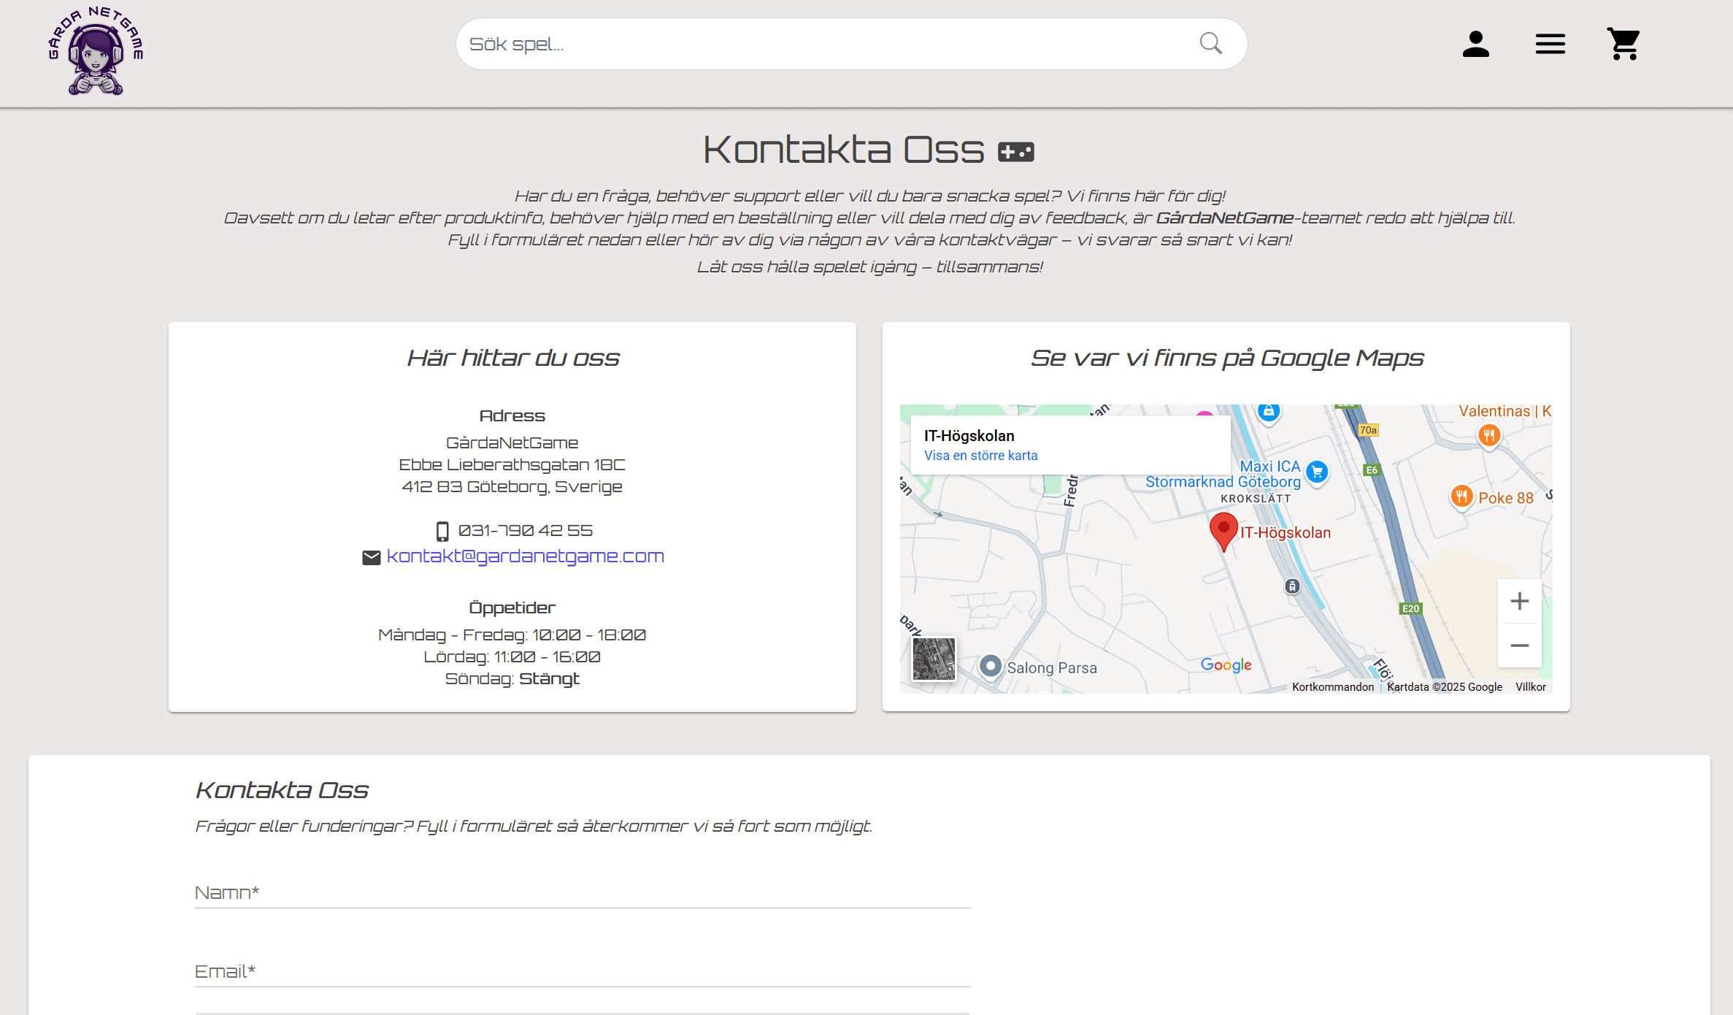Screen dimensions: 1733x1015
Task: Click the Salong Parsa map marker
Action: click(x=991, y=666)
